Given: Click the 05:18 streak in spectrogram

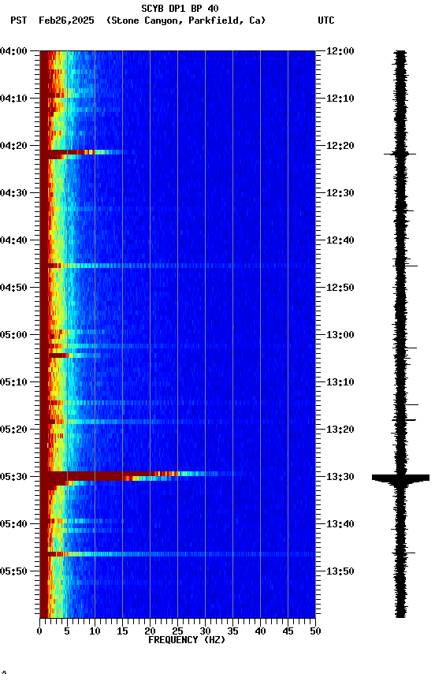Looking at the screenshot, I should click(x=177, y=422).
